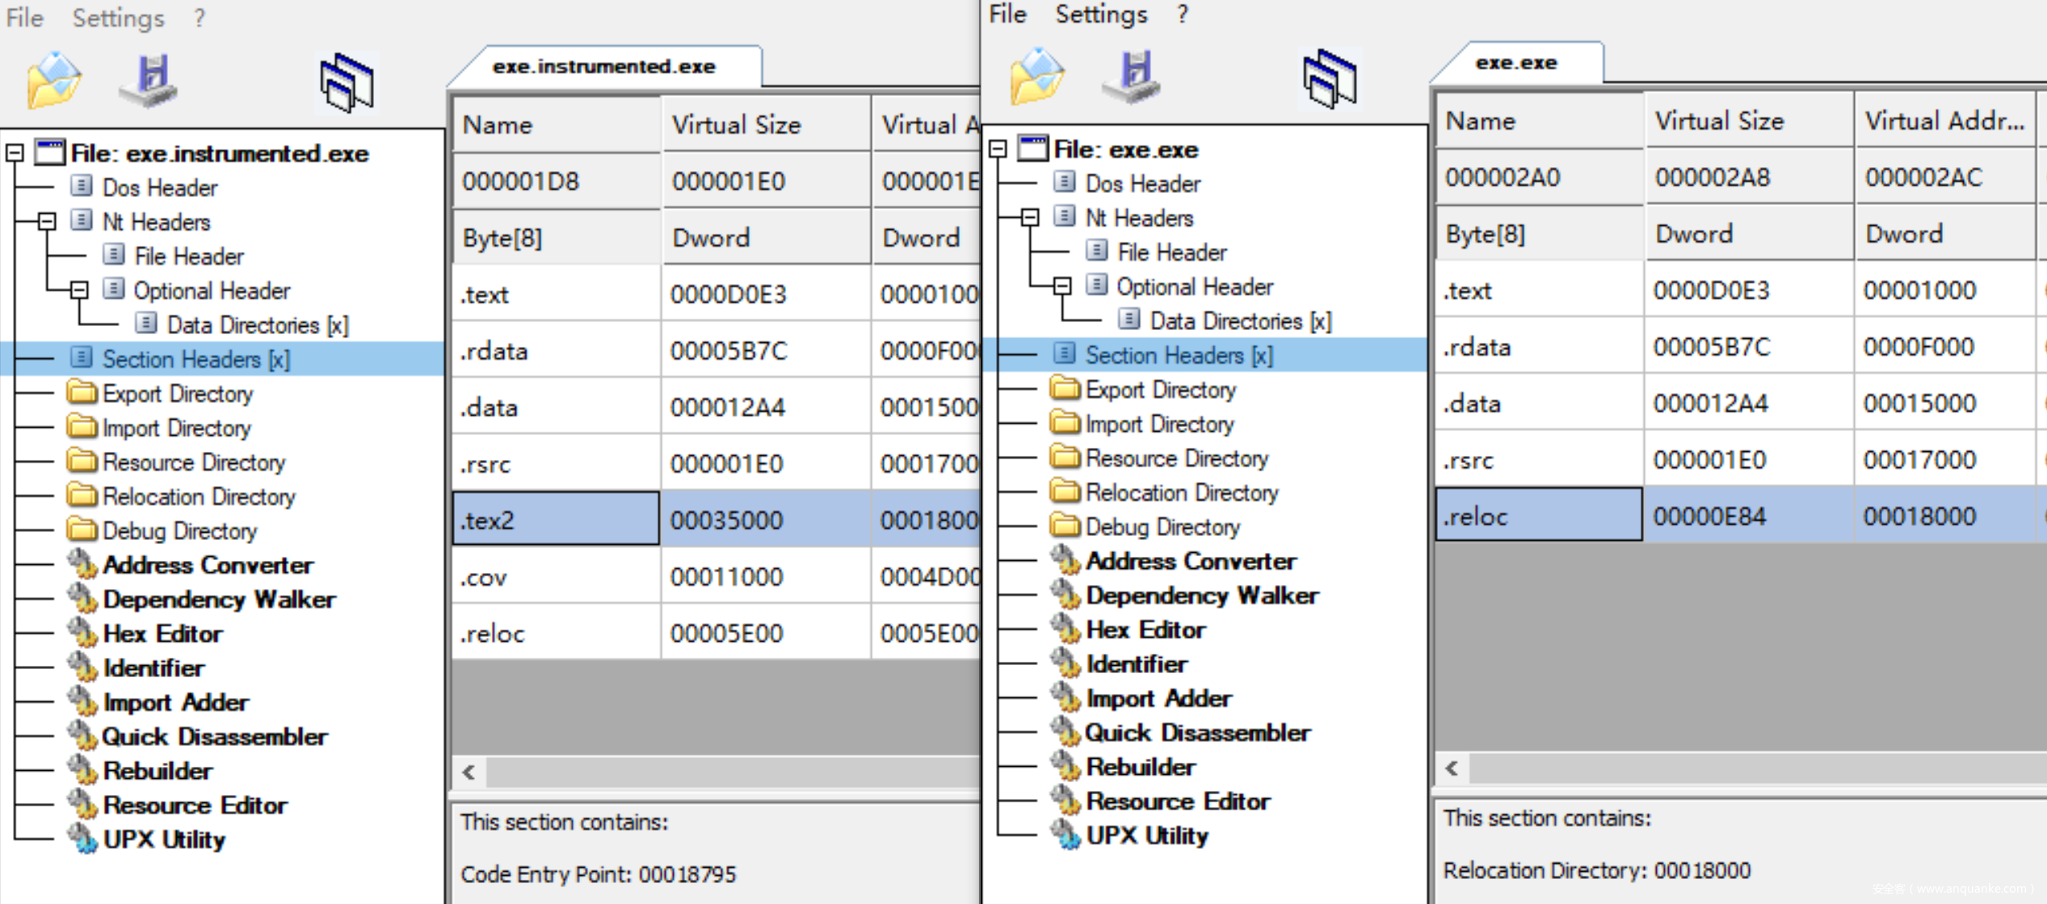Collapse File: exe.instrumented.exe root node
The height and width of the screenshot is (904, 2047).
15,153
